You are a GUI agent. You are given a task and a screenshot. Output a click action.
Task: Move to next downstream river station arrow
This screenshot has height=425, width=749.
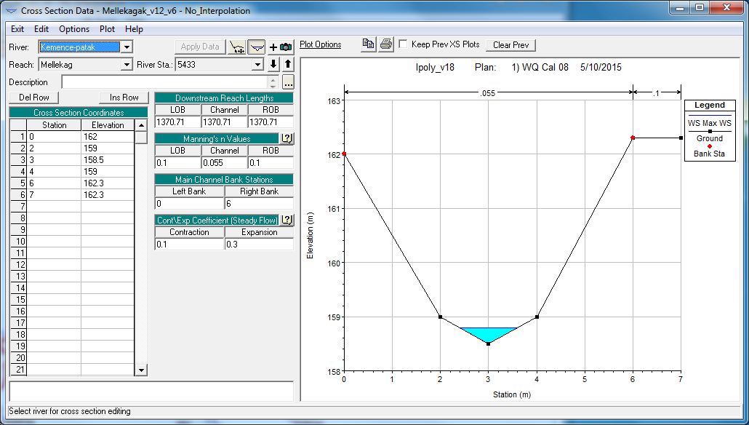point(273,64)
